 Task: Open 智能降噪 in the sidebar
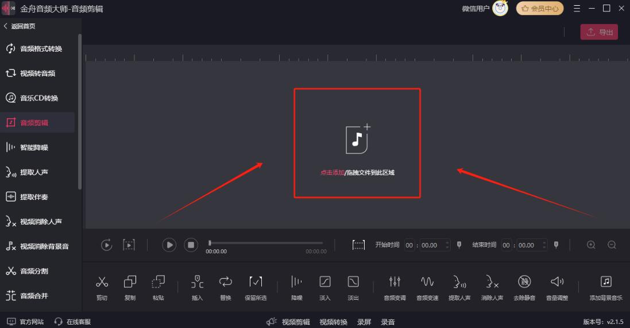click(x=37, y=148)
